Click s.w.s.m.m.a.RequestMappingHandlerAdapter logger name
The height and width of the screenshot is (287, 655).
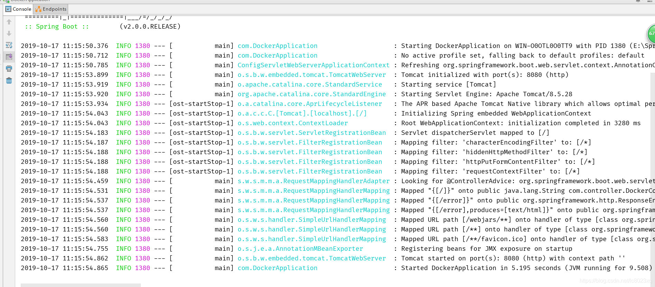pyautogui.click(x=313, y=181)
